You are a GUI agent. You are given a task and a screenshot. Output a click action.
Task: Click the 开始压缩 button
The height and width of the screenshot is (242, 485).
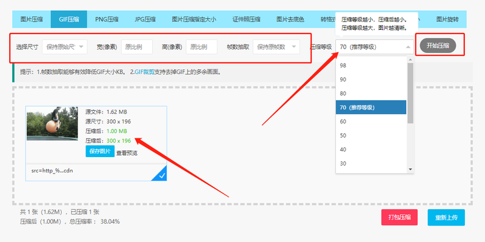438,45
